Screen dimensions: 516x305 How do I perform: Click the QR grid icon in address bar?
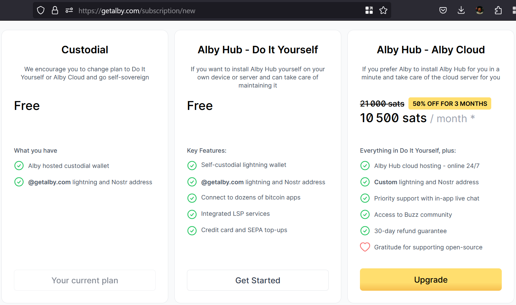[369, 11]
